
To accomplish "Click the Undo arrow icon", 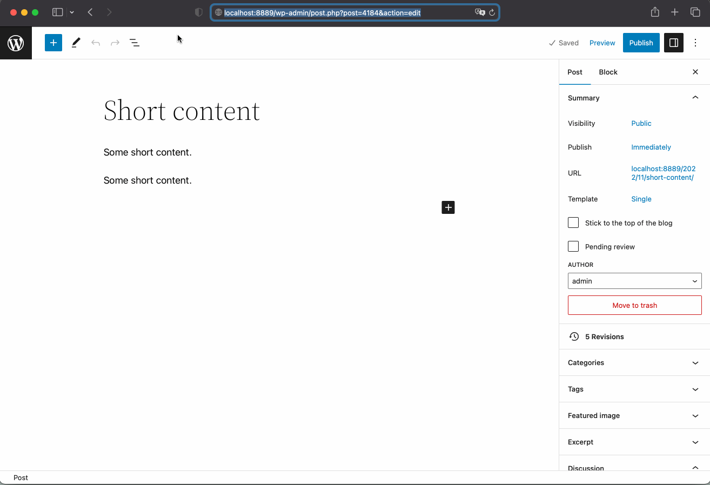I will tap(95, 43).
